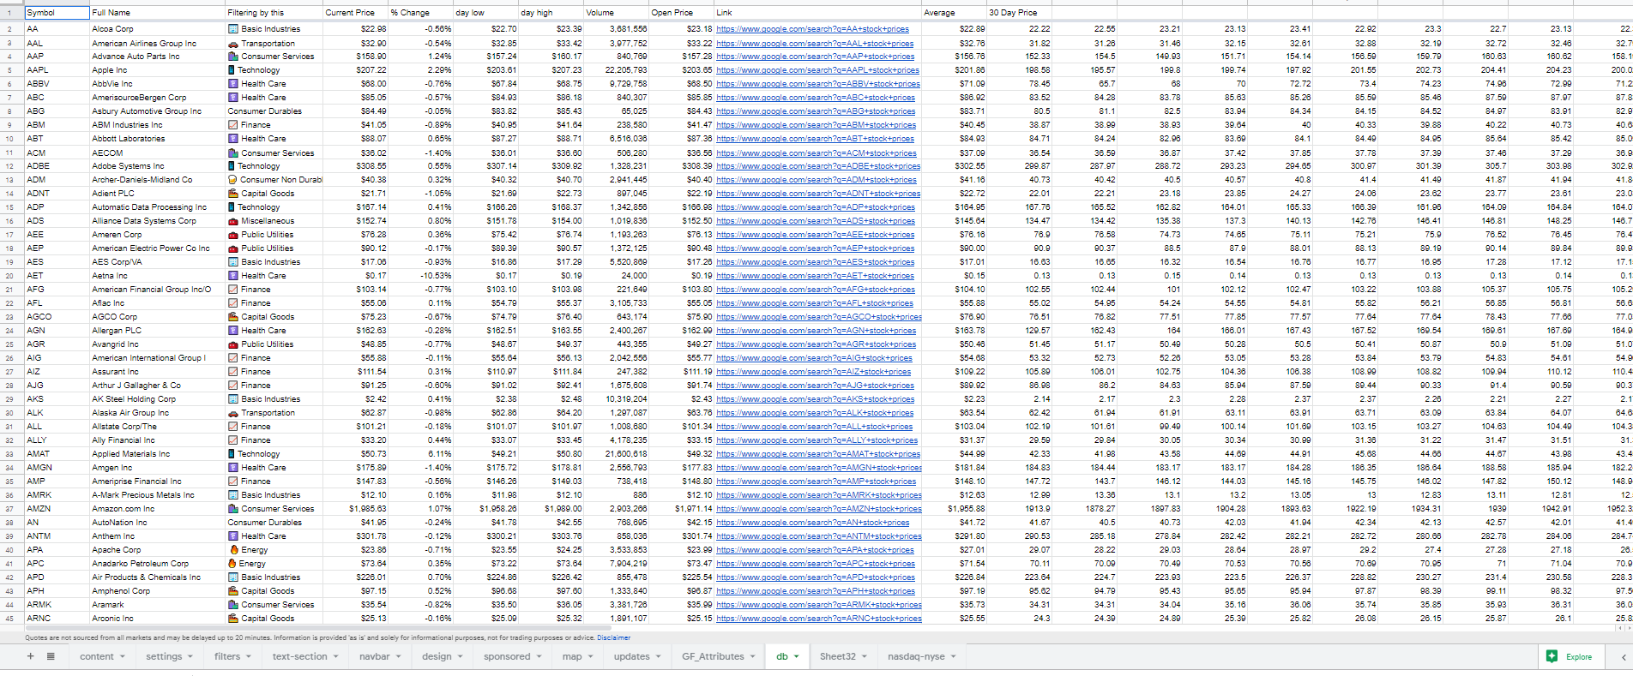Click the car icon in Alaska Air Group row
The width and height of the screenshot is (1633, 676).
(x=233, y=413)
